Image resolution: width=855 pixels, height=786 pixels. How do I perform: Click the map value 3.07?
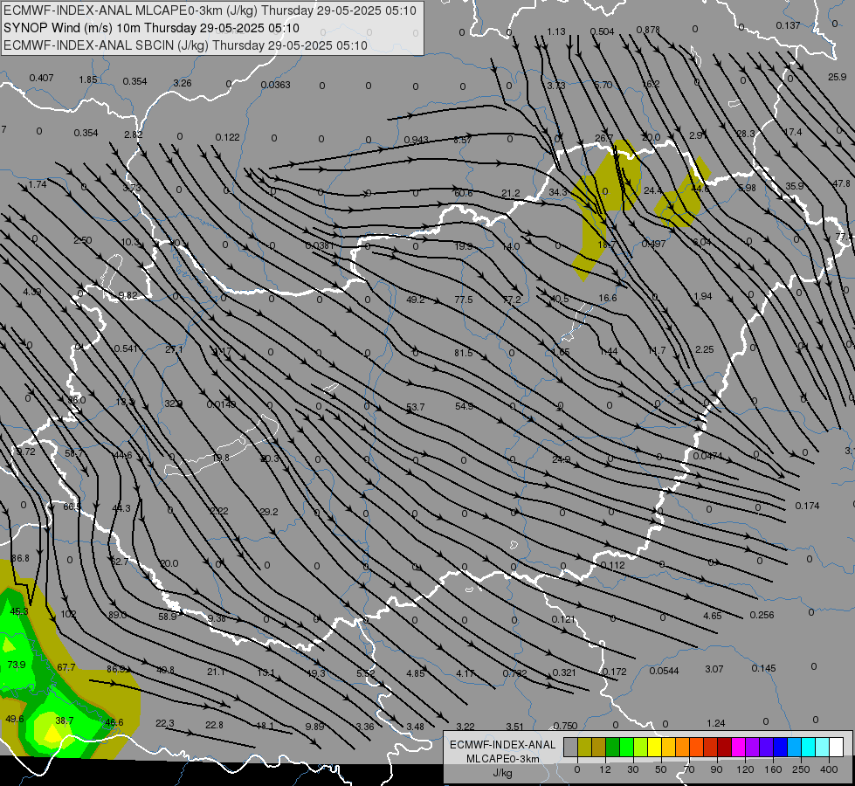pyautogui.click(x=714, y=669)
